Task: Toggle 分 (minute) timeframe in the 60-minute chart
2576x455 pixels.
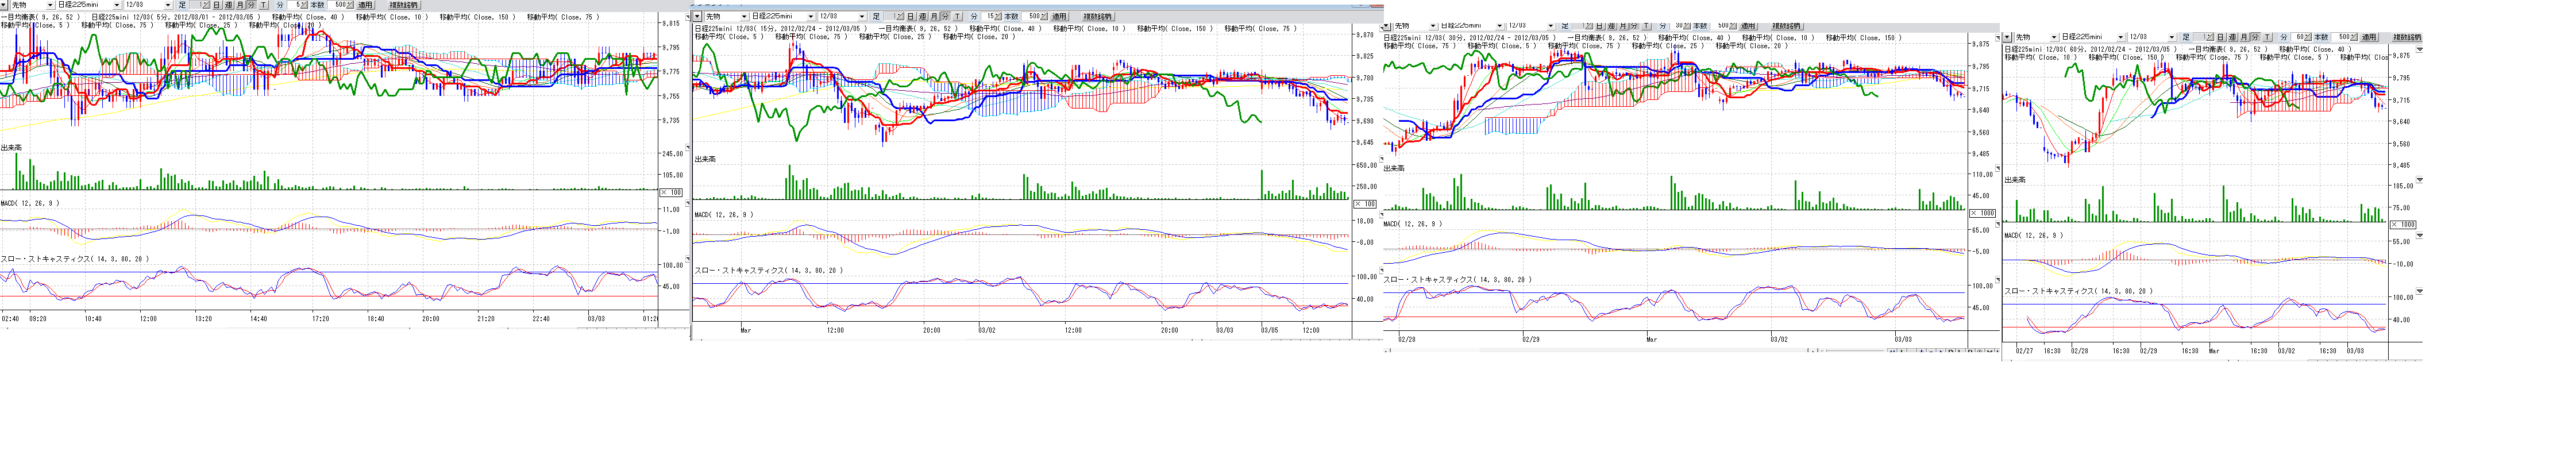Action: [2255, 37]
